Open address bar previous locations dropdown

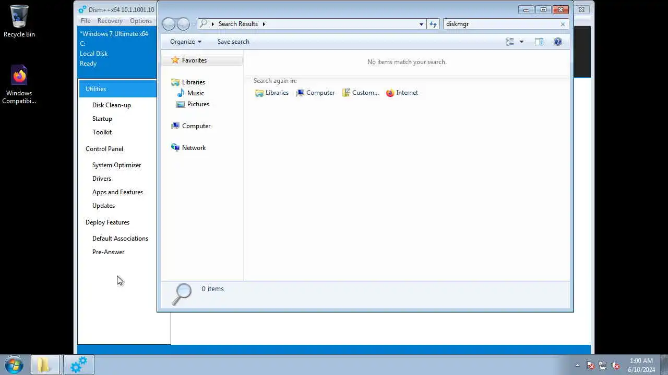pyautogui.click(x=421, y=24)
